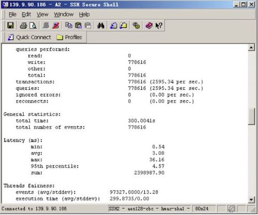Open the Edit menu
This screenshot has height=215, width=258.
[x=26, y=14]
